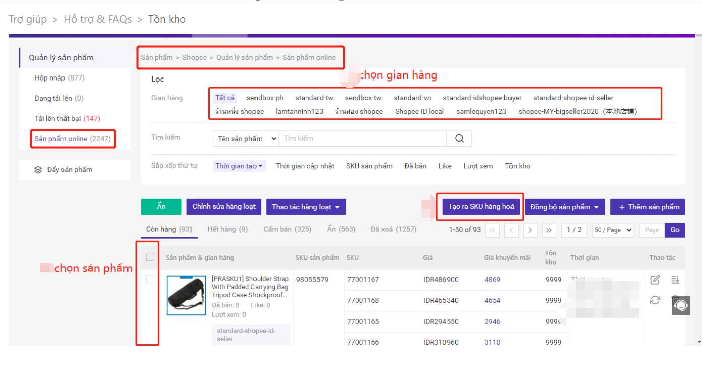Image resolution: width=702 pixels, height=391 pixels.
Task: Open the Tên sản phẩm search type dropdown
Action: [245, 138]
